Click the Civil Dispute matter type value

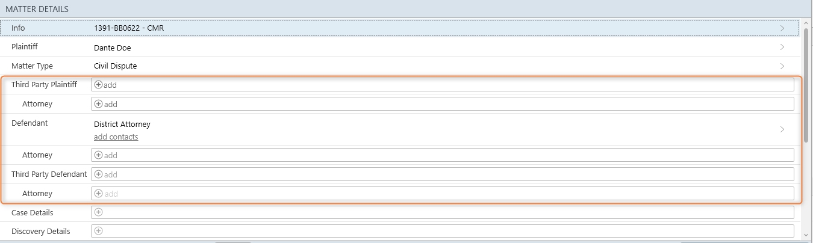point(119,66)
